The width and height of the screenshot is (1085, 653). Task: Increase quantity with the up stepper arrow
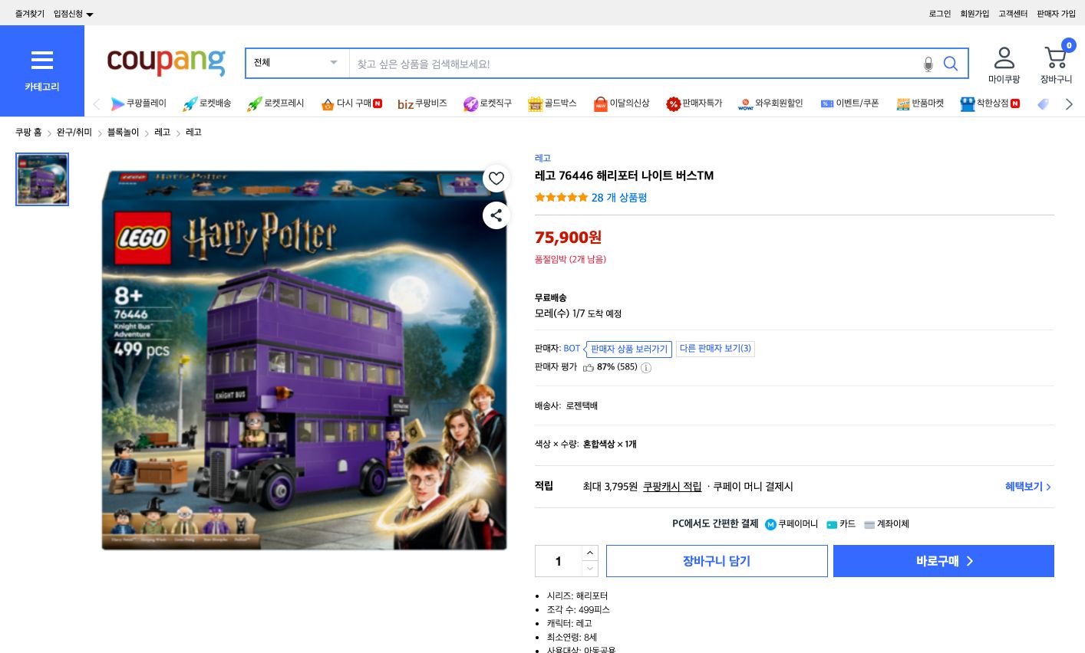tap(589, 553)
